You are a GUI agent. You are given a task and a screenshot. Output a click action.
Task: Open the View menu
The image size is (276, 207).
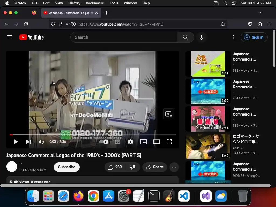(59, 3)
